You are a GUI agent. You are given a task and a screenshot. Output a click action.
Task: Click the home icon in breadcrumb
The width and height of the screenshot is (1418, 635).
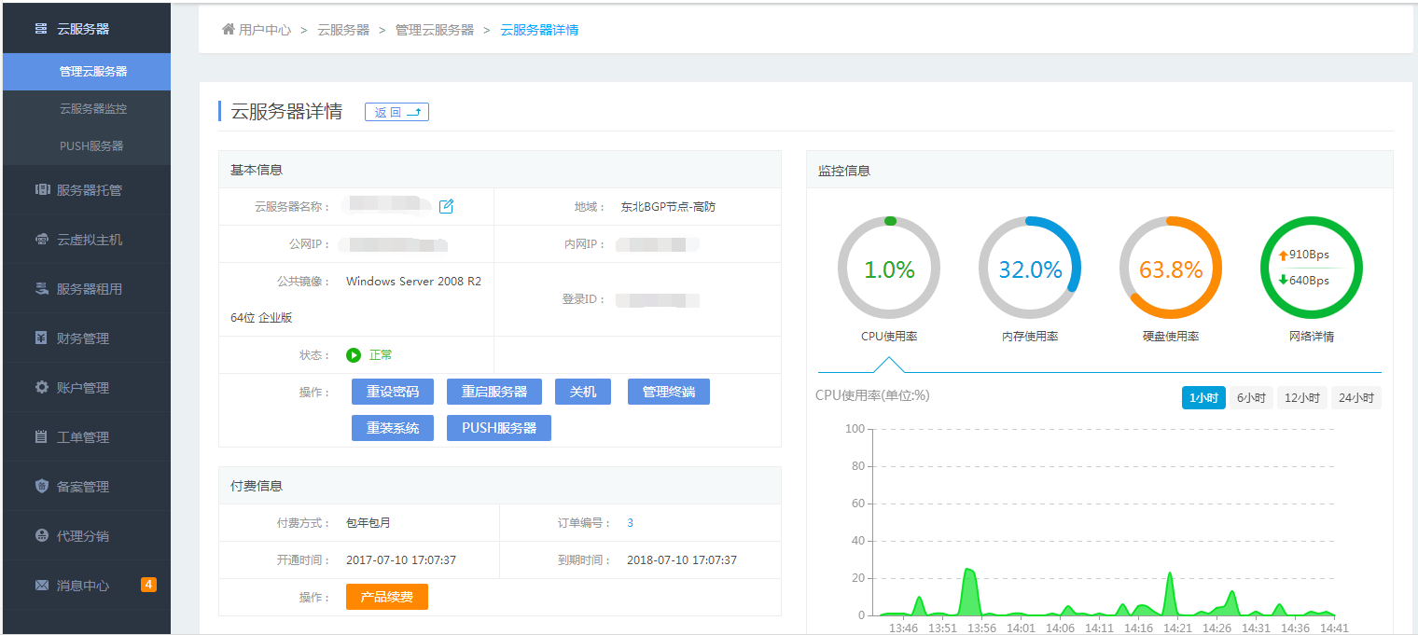(x=229, y=30)
